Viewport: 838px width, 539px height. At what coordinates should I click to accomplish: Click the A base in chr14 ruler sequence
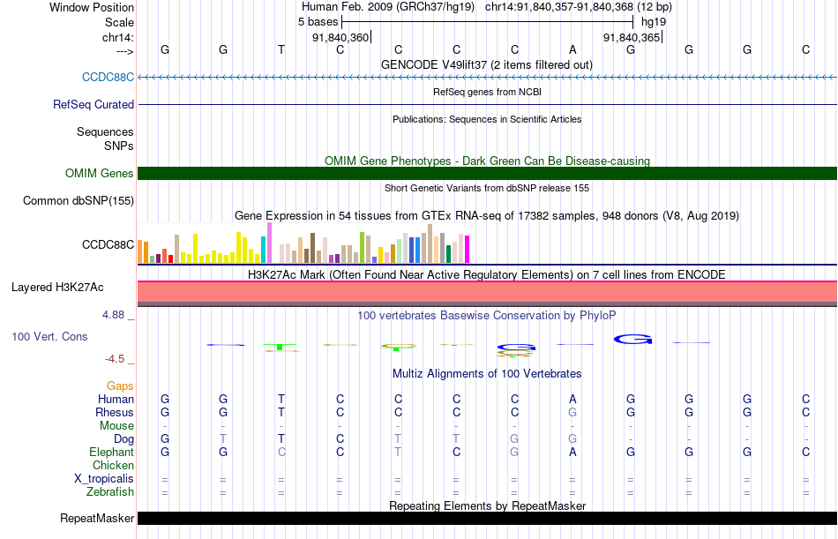pyautogui.click(x=572, y=49)
